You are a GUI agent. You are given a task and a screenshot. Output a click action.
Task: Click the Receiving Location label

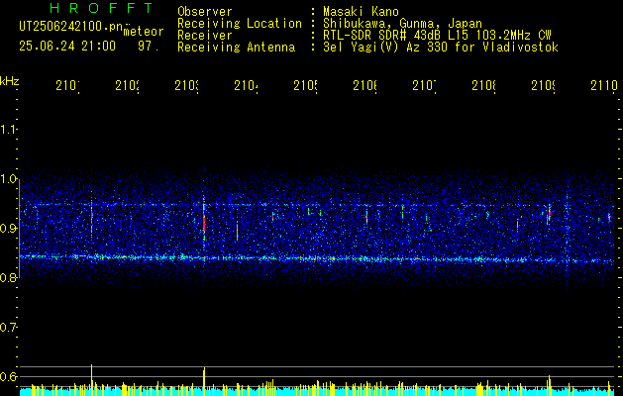point(240,24)
